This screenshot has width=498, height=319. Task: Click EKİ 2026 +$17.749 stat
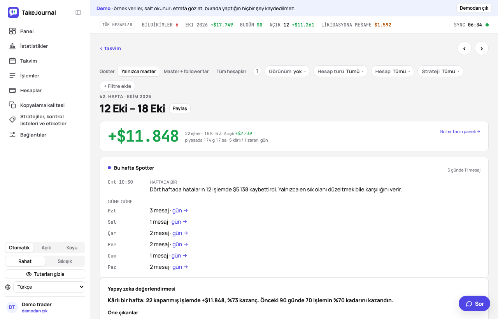pyautogui.click(x=209, y=25)
